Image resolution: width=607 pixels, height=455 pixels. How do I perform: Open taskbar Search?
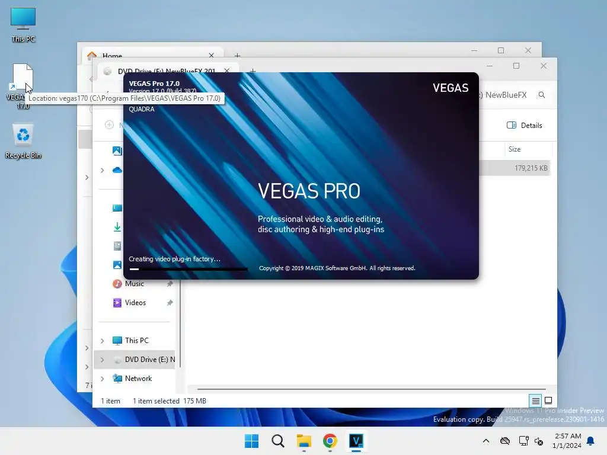(x=277, y=441)
